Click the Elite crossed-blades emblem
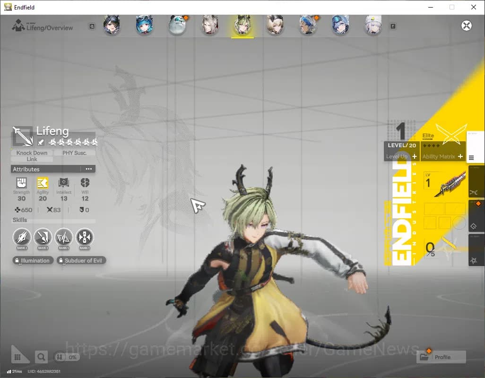 point(451,134)
